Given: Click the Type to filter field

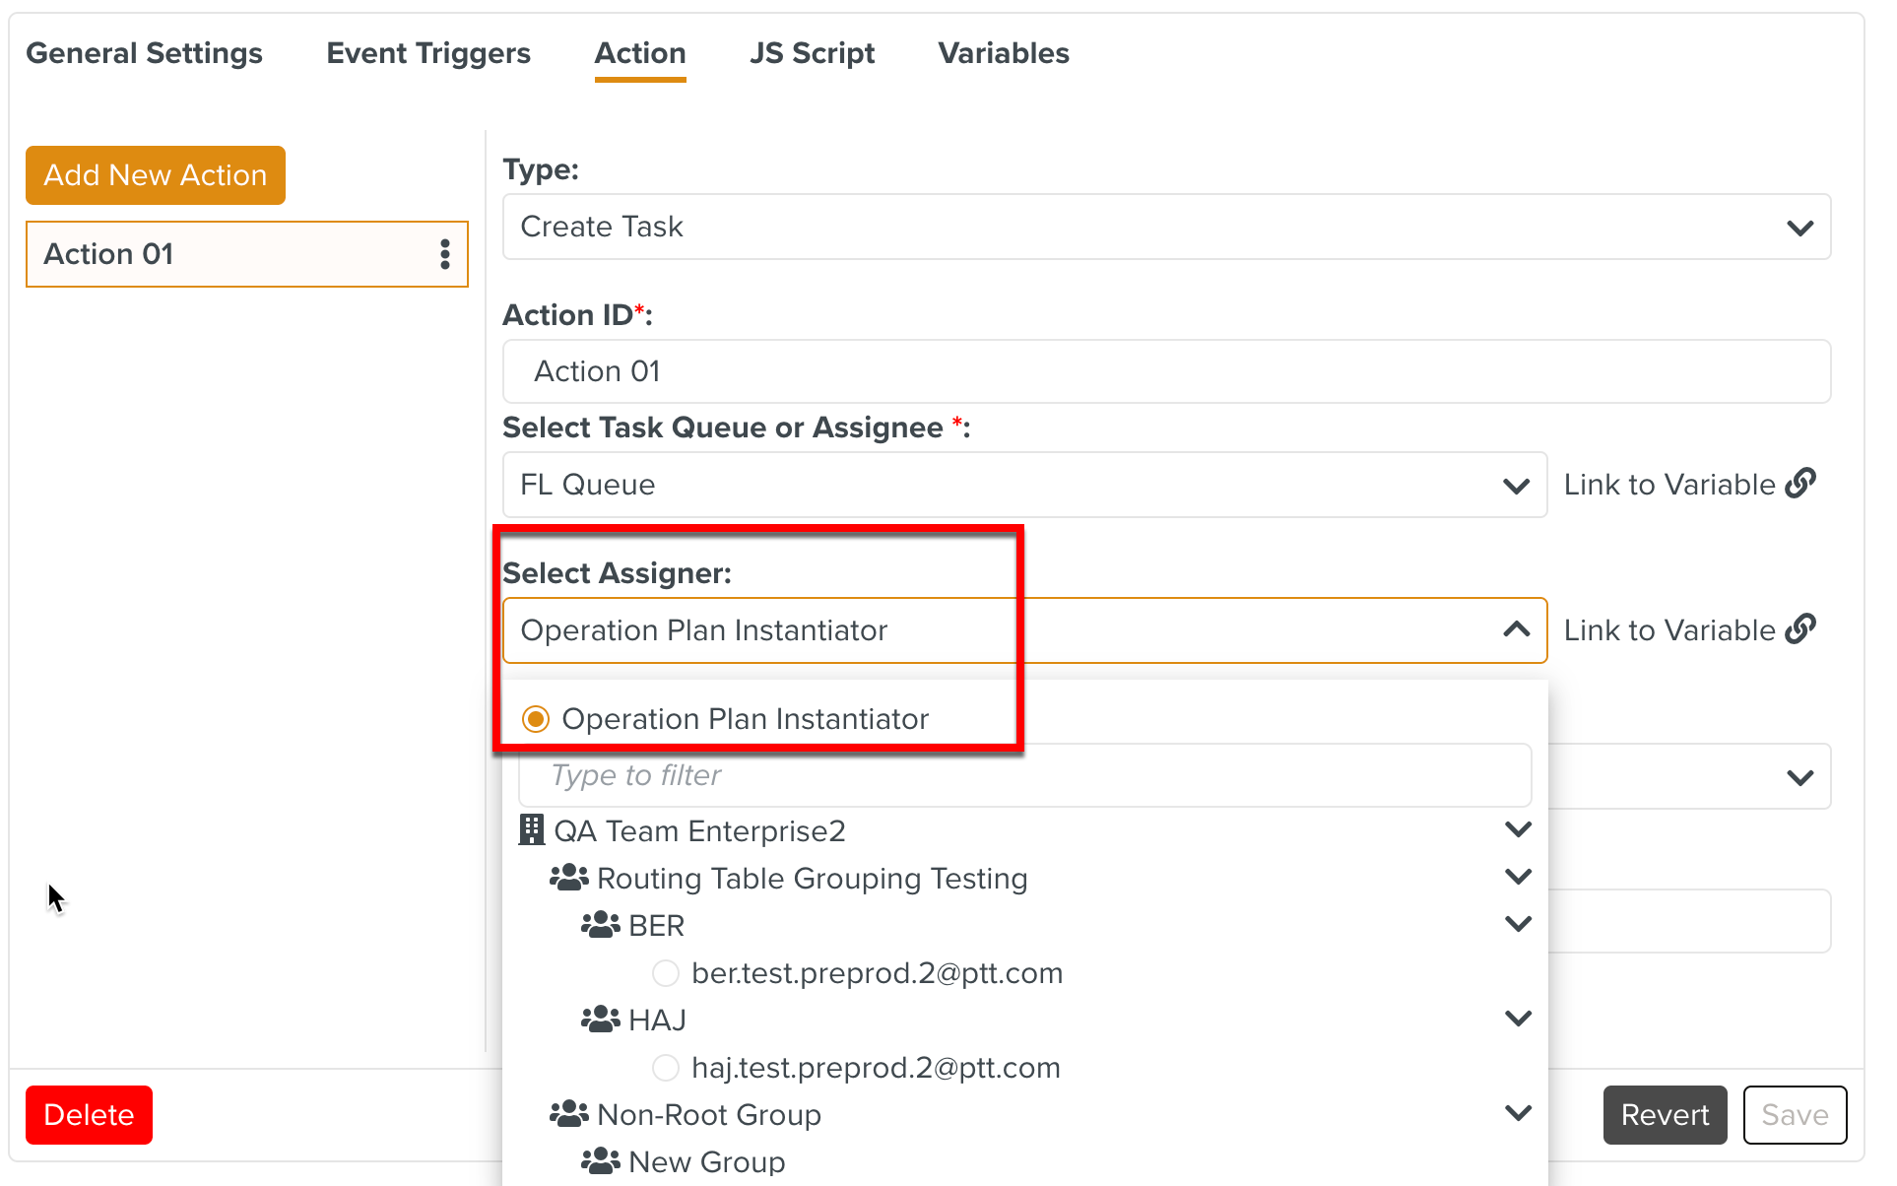Looking at the screenshot, I should coord(1024,775).
